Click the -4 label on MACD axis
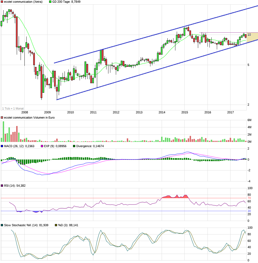This screenshot has width=258, height=263. (x=249, y=181)
